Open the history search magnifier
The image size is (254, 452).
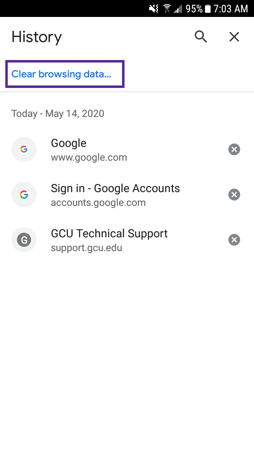pos(201,37)
